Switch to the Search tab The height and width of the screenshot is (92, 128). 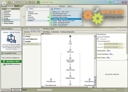tap(17, 6)
